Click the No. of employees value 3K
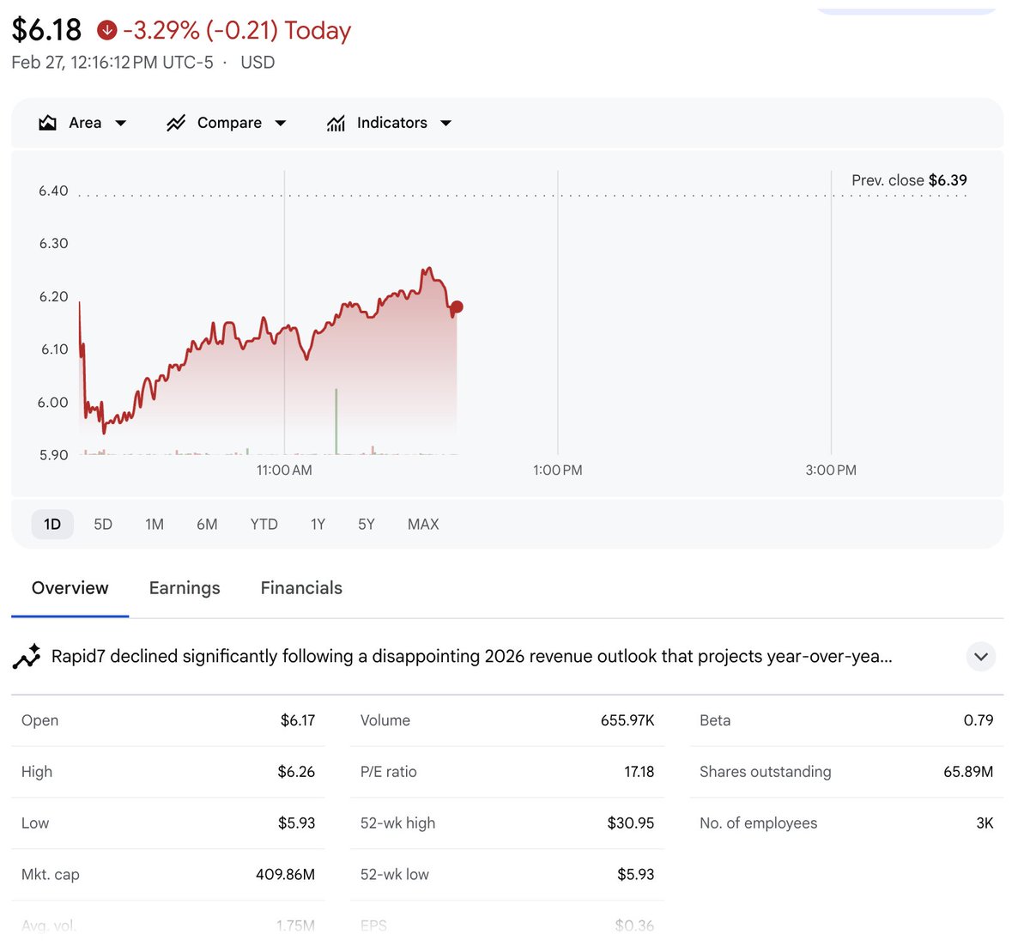The width and height of the screenshot is (1030, 941). click(x=985, y=823)
